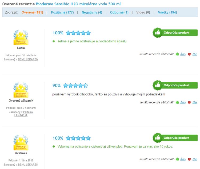Viewport: 200px width, 169px height.
Task: Click 'Pridané: 1. júna 2019' date
Action: pyautogui.click(x=21, y=160)
